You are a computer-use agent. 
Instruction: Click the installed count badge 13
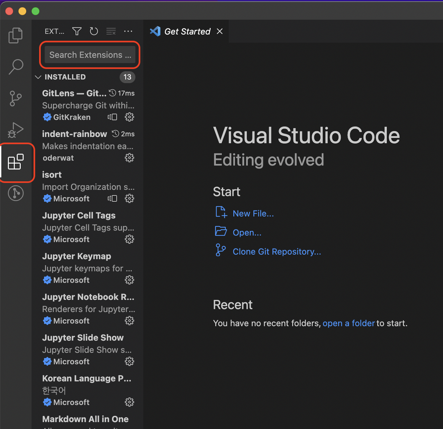coord(127,77)
